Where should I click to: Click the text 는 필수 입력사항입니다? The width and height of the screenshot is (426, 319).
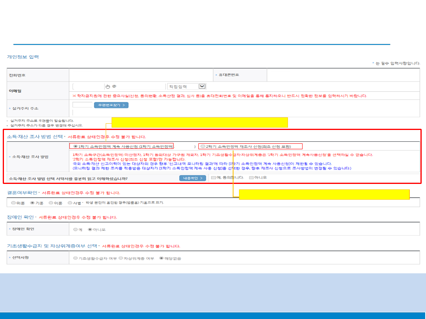[x=398, y=63]
